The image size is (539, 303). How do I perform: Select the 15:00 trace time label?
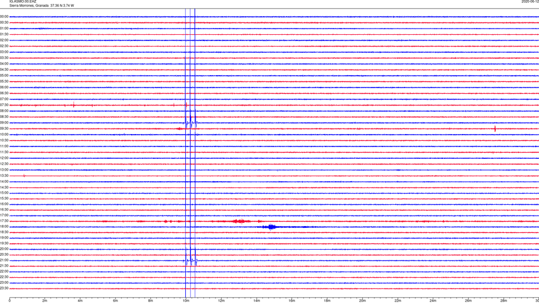coord(4,193)
